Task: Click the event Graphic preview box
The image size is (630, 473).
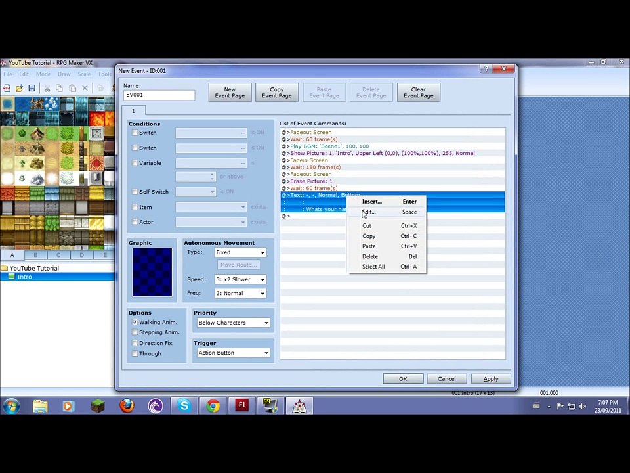Action: (x=152, y=272)
